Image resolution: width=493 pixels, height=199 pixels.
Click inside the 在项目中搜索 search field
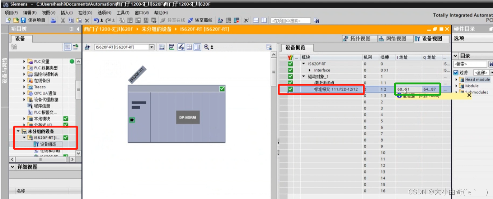[x=291, y=21]
